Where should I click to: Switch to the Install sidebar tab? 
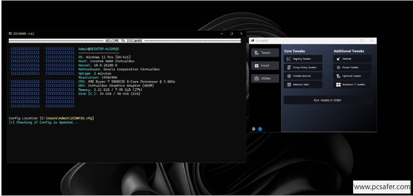265,65
